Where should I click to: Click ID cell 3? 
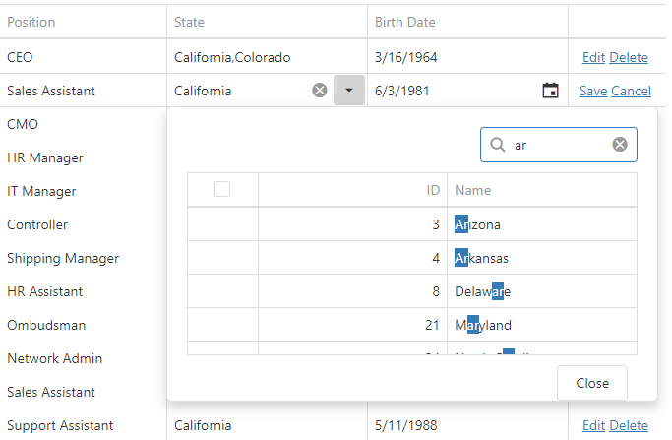352,224
